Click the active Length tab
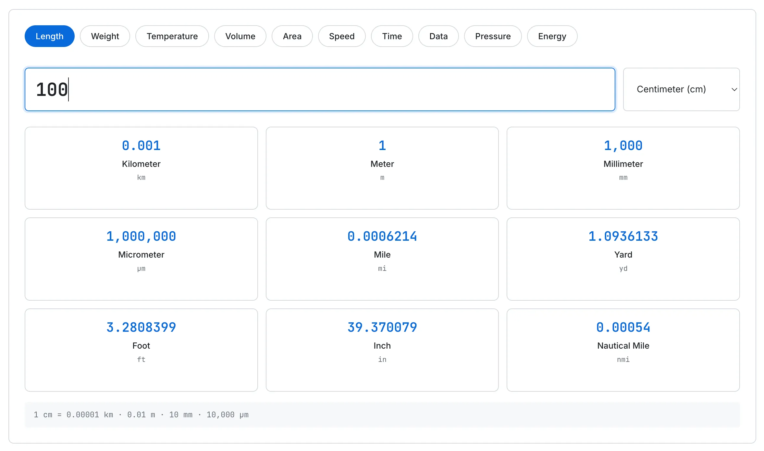 (x=49, y=36)
